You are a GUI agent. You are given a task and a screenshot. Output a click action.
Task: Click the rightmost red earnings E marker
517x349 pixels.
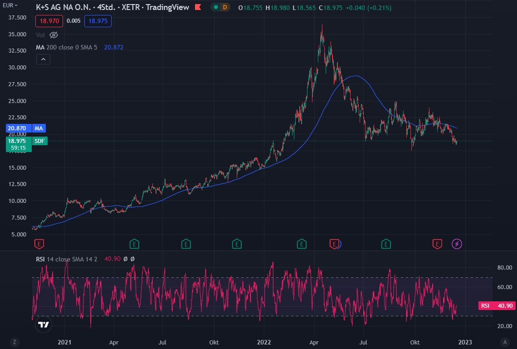437,244
